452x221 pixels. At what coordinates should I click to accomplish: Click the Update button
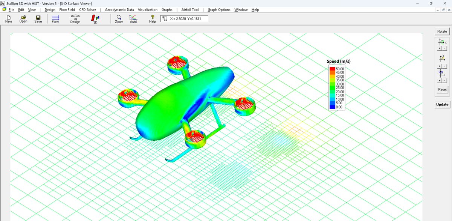point(442,104)
